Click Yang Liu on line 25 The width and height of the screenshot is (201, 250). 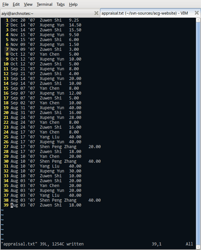click(x=49, y=137)
